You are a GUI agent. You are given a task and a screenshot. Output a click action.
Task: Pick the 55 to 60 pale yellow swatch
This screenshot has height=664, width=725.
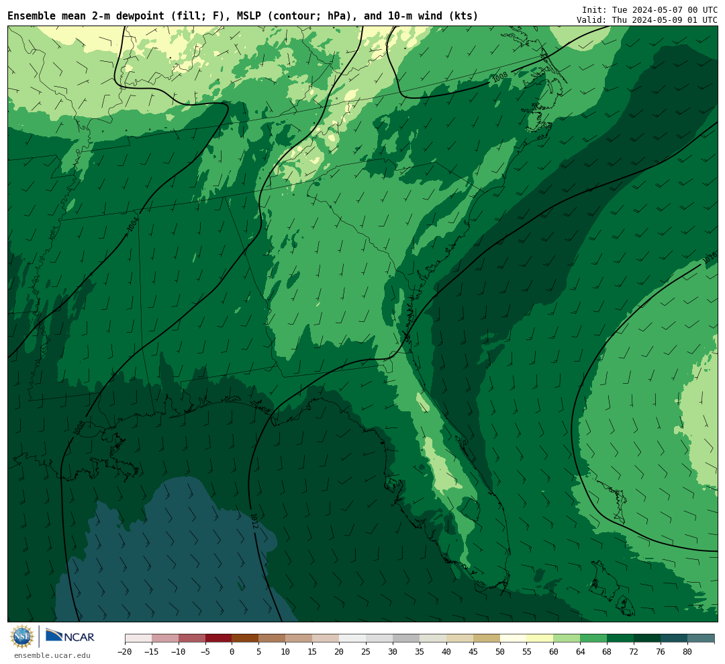540,638
